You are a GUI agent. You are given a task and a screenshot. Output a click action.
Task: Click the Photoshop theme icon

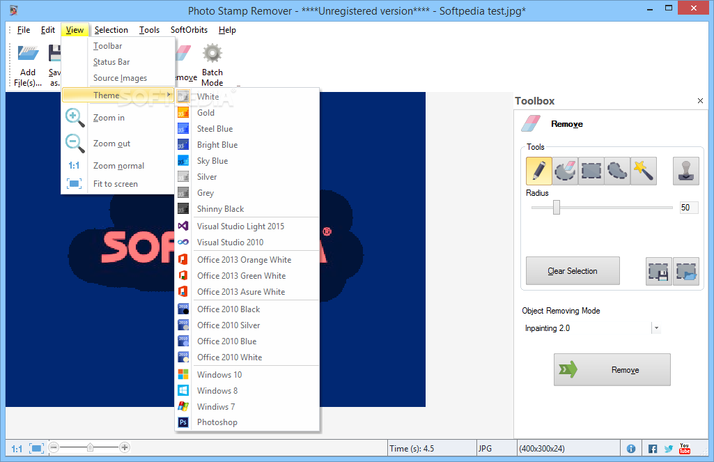tap(183, 422)
